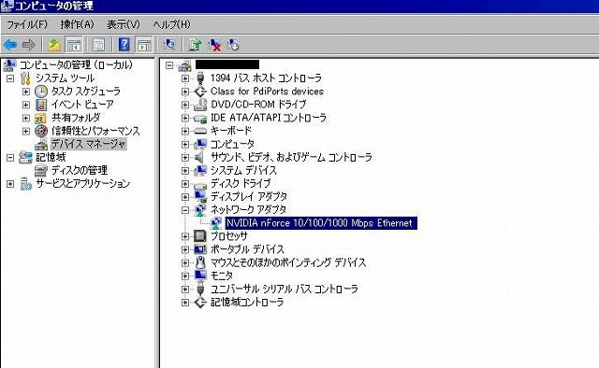The height and width of the screenshot is (368, 599).
Task: Toggle the console tree pane icon
Action: [x=74, y=45]
